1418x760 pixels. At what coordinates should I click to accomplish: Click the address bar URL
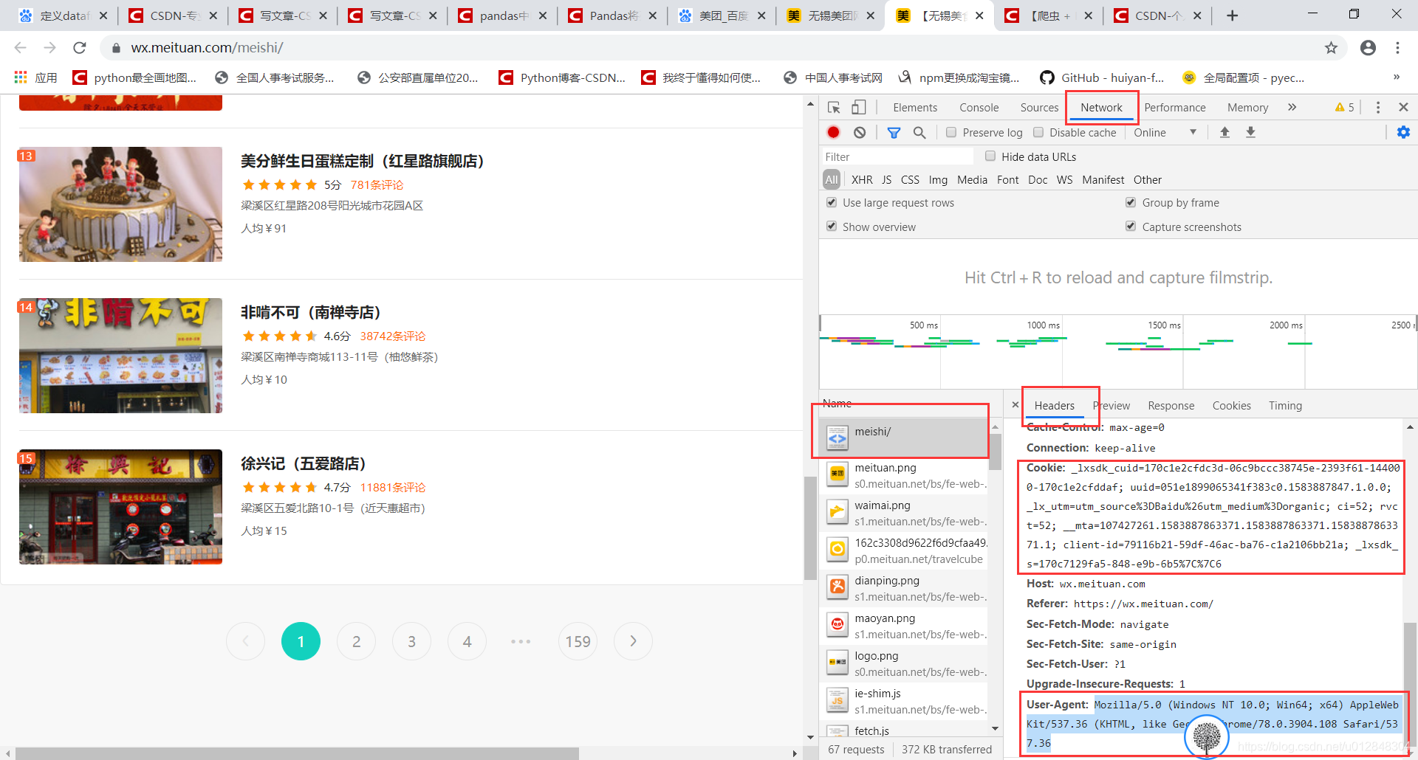(x=207, y=48)
